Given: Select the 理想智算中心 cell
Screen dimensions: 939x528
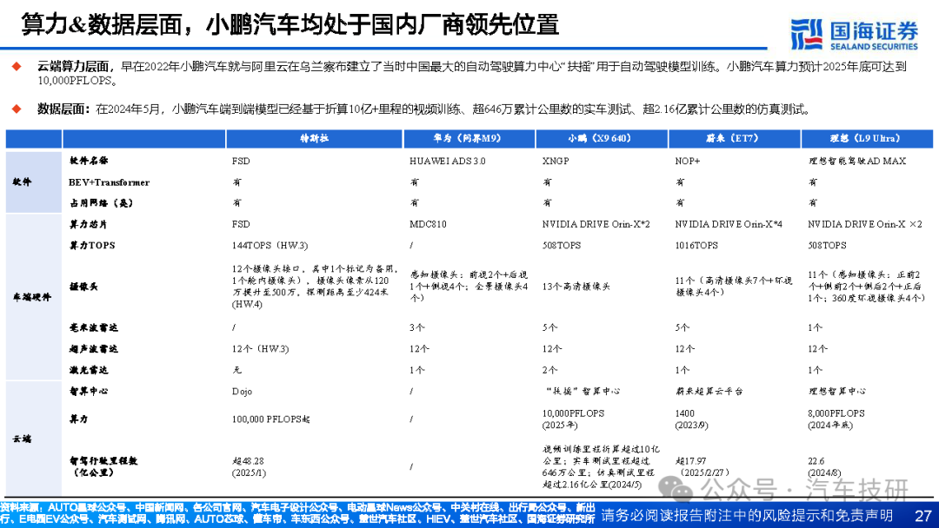Looking at the screenshot, I should coord(836,391).
